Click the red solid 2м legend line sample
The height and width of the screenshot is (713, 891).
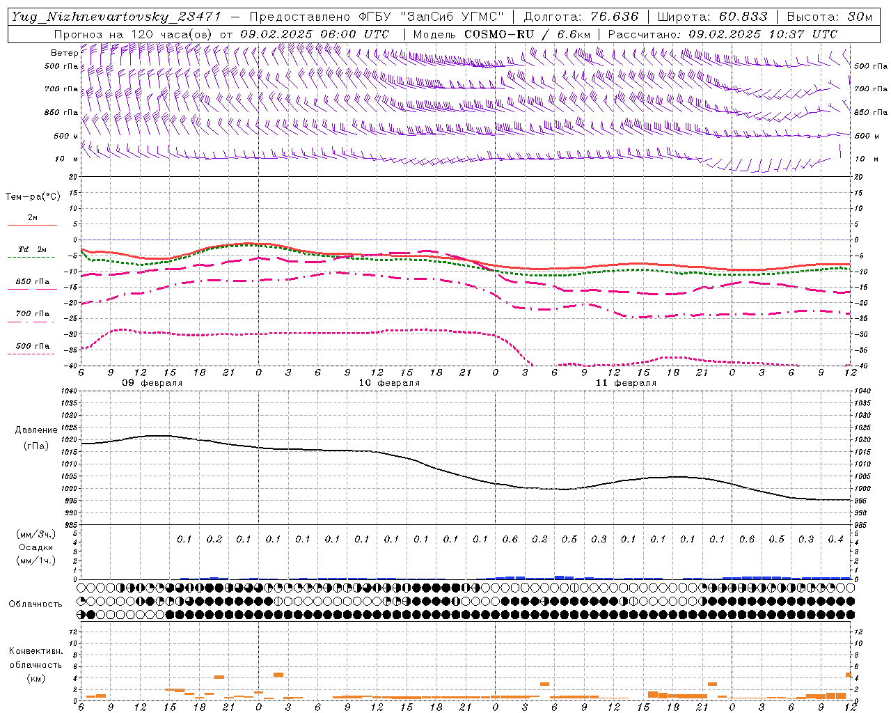click(32, 226)
